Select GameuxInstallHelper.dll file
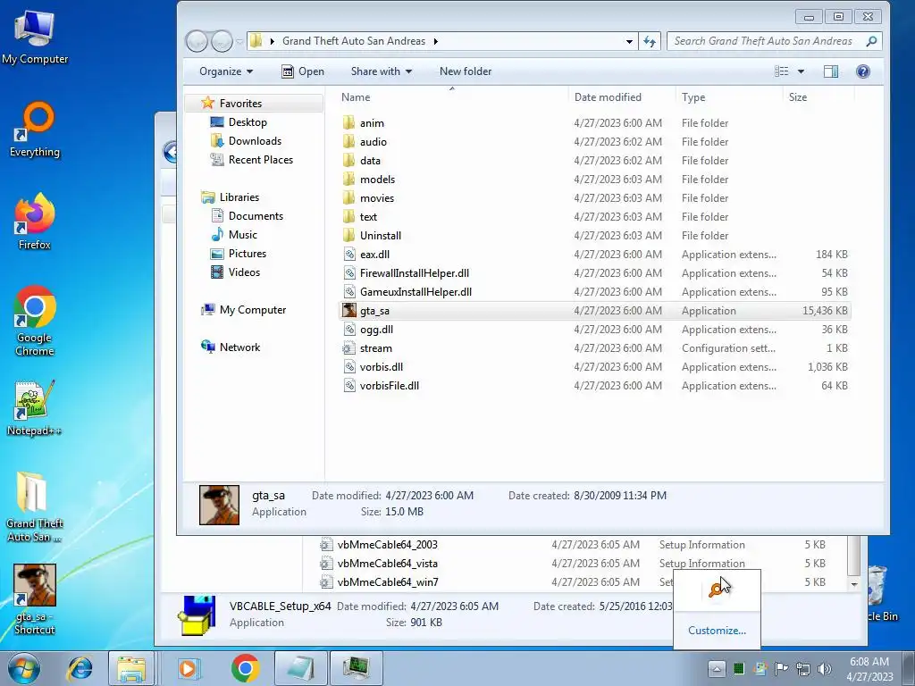The height and width of the screenshot is (686, 915). point(595,292)
